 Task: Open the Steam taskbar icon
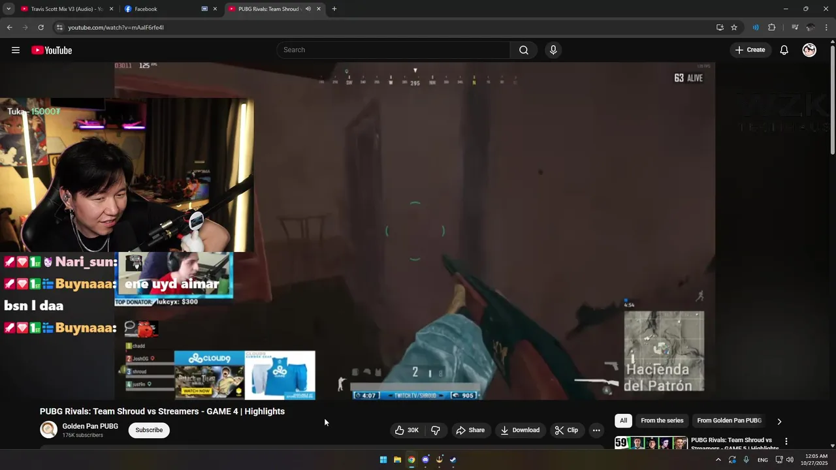click(x=453, y=460)
